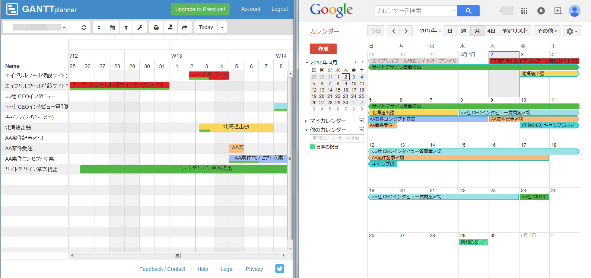Expand the マイカレンダー section

[x=306, y=121]
